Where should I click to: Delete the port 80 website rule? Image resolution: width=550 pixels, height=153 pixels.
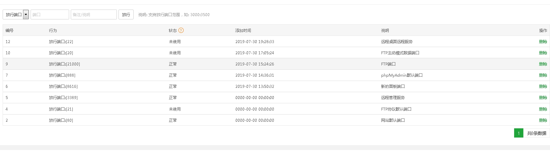click(x=543, y=120)
